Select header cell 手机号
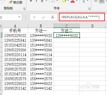Image resolution: width=107 pixels, height=95 pixels. (15, 30)
